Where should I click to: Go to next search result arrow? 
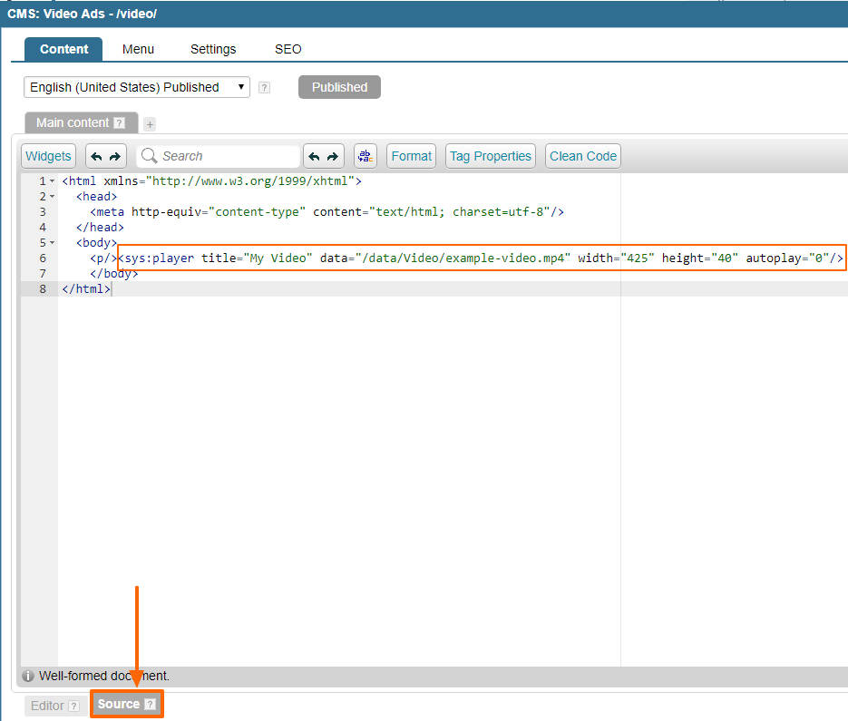click(333, 157)
